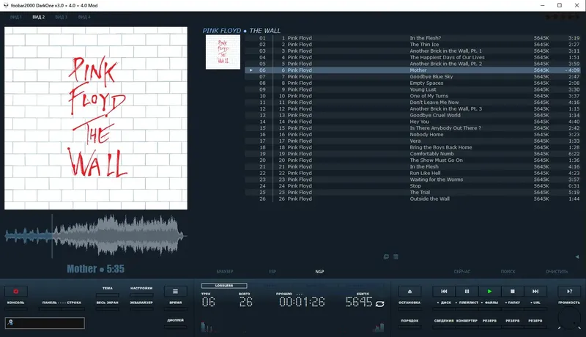
Task: Click the small album cover thumbnail
Action: [x=223, y=52]
